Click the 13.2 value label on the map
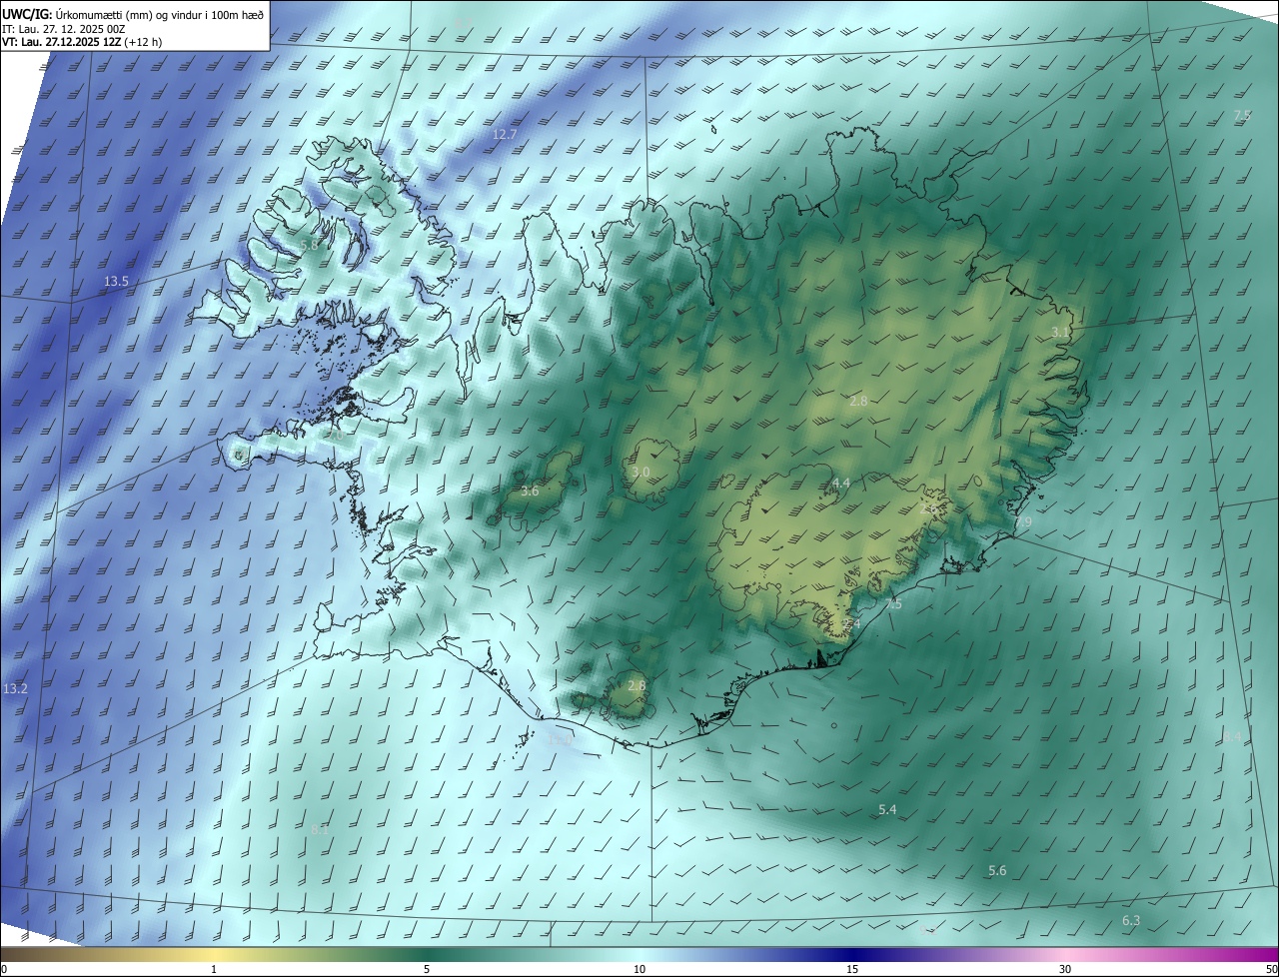The image size is (1279, 977). [x=15, y=689]
